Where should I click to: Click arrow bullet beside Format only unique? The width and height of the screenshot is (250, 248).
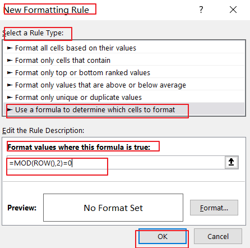coord(10,98)
